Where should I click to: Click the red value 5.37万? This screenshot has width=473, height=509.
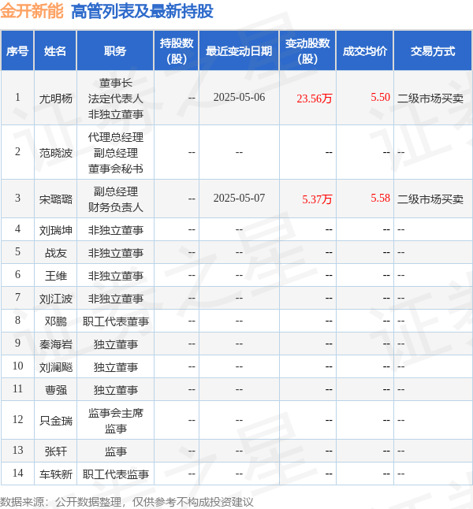coord(317,199)
